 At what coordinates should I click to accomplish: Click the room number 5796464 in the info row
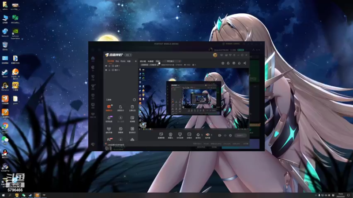point(179,65)
